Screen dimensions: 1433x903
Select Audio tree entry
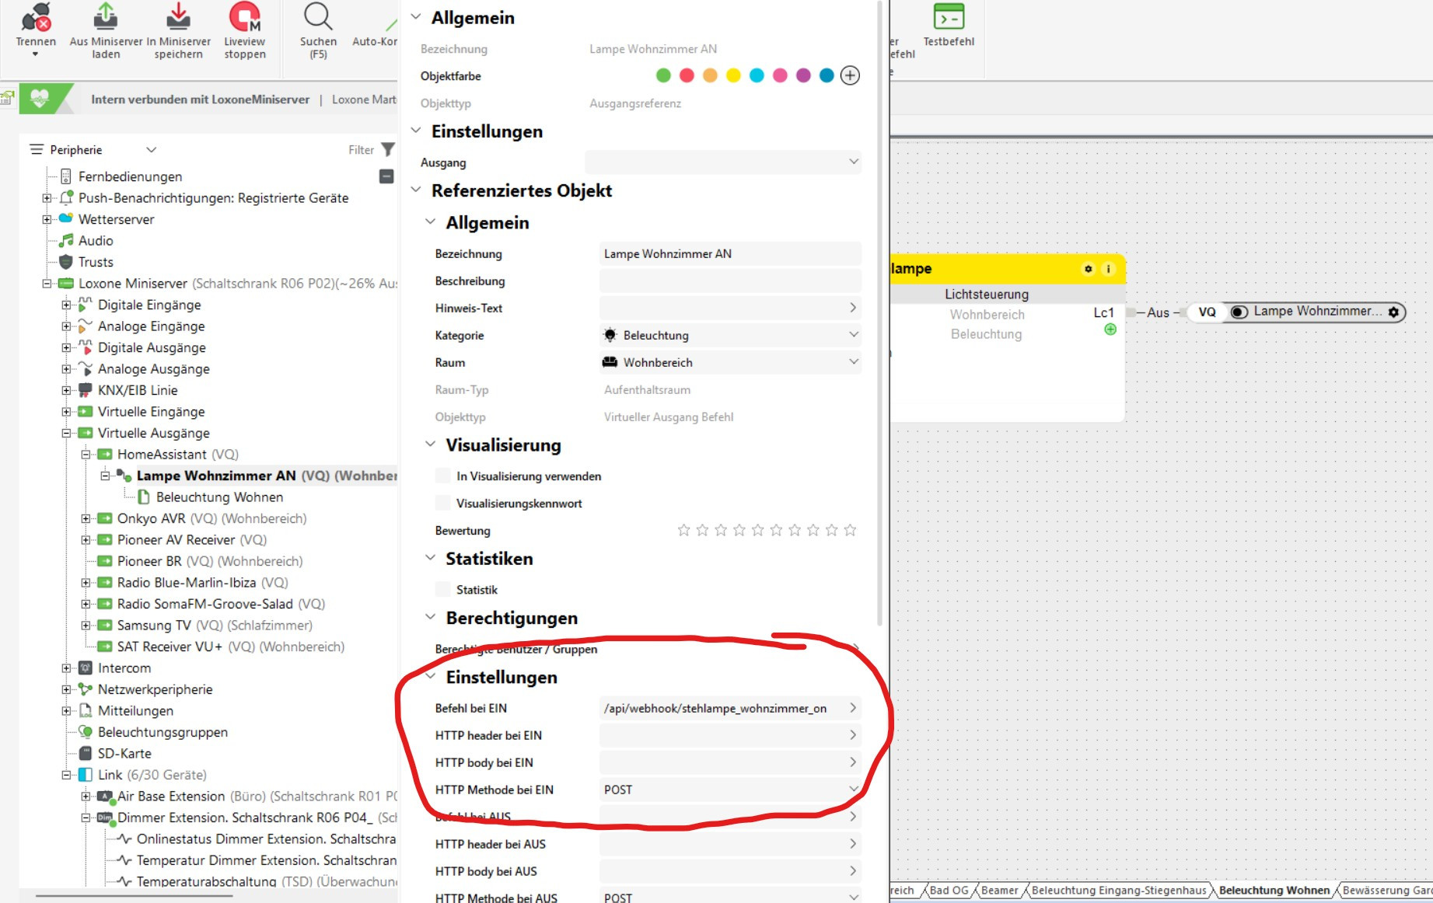(96, 241)
